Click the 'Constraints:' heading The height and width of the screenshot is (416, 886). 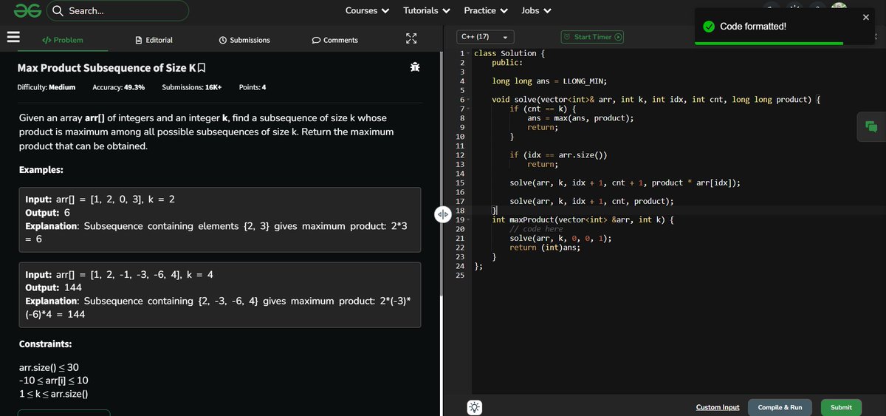tap(46, 344)
